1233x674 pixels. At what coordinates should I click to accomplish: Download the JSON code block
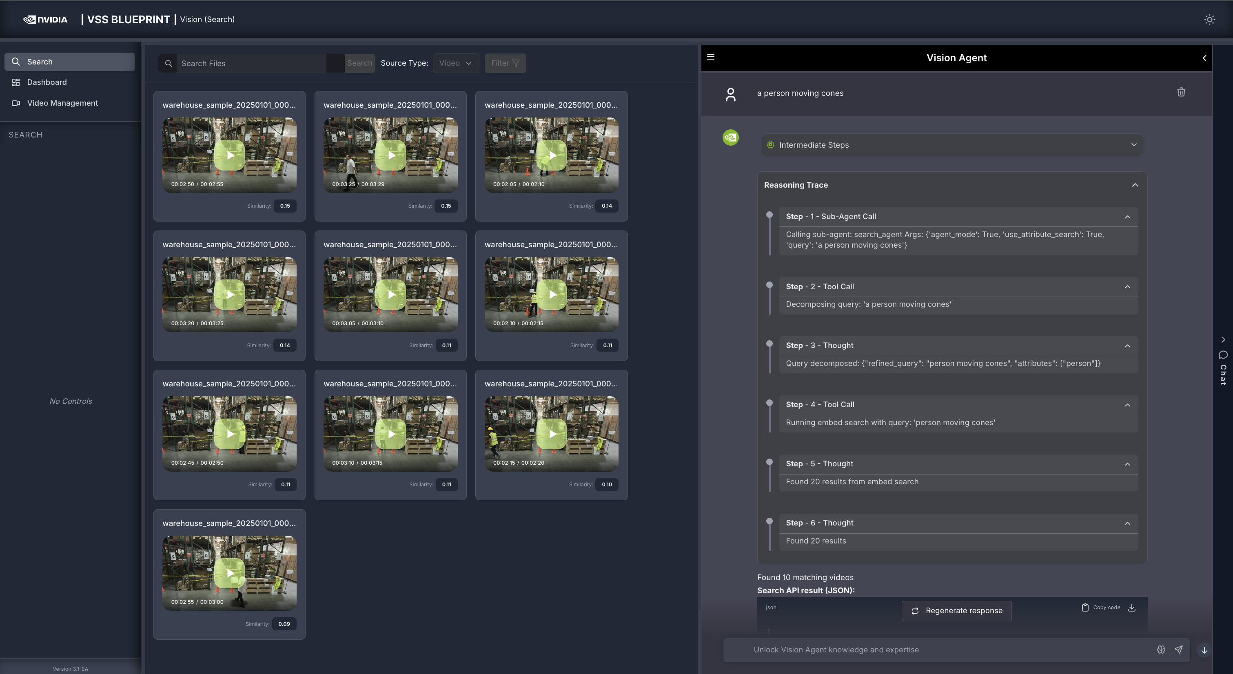pos(1131,607)
